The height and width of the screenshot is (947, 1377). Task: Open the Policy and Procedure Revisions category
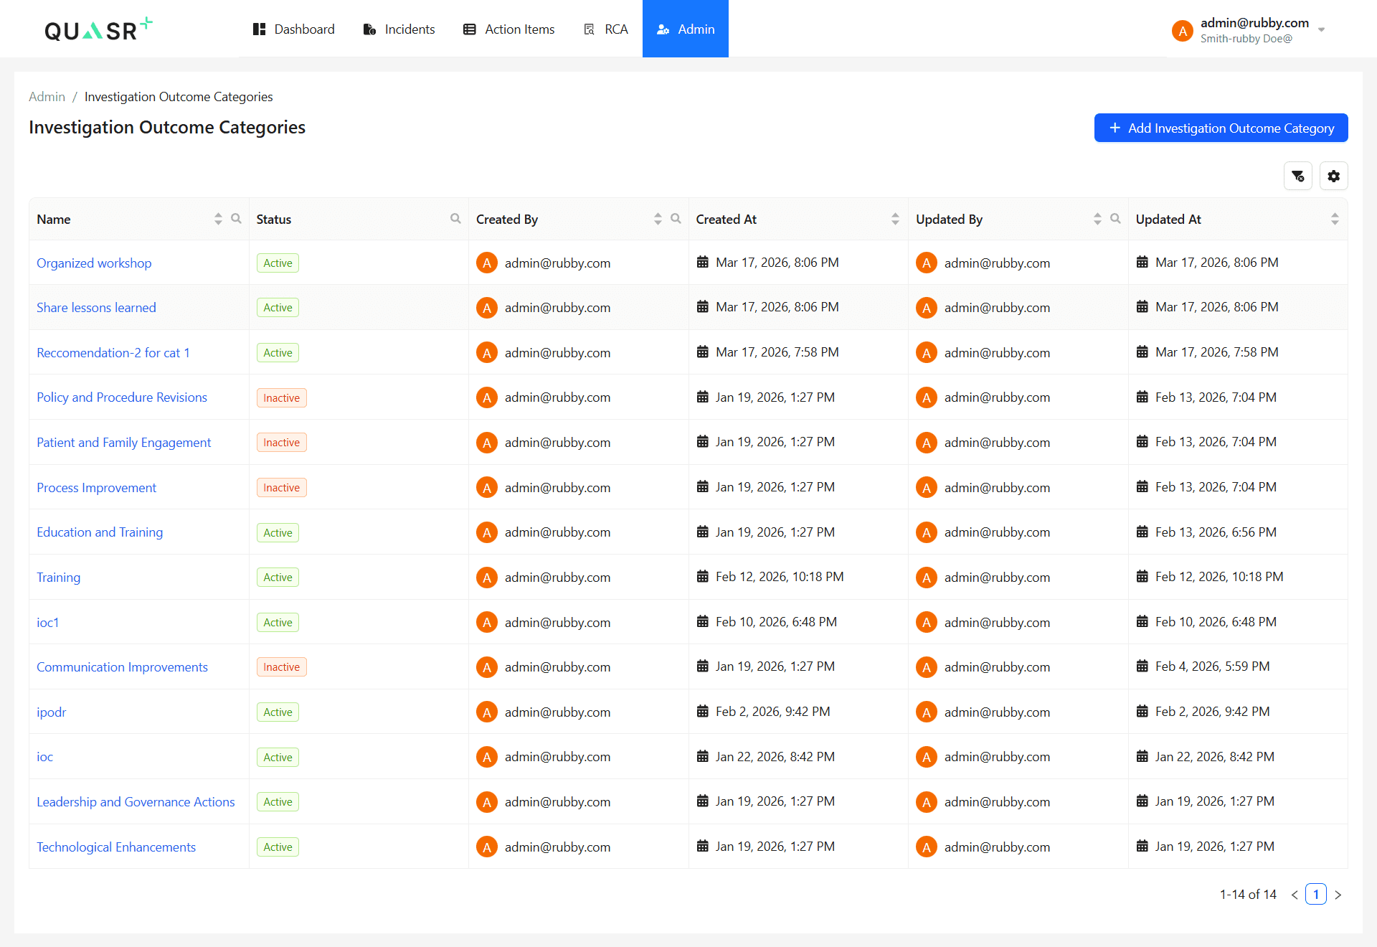tap(122, 397)
